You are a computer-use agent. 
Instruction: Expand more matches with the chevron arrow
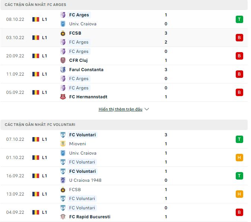coord(147,110)
